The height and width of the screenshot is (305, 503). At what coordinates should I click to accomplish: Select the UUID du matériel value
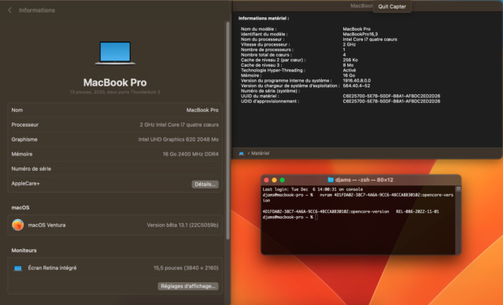(x=391, y=96)
